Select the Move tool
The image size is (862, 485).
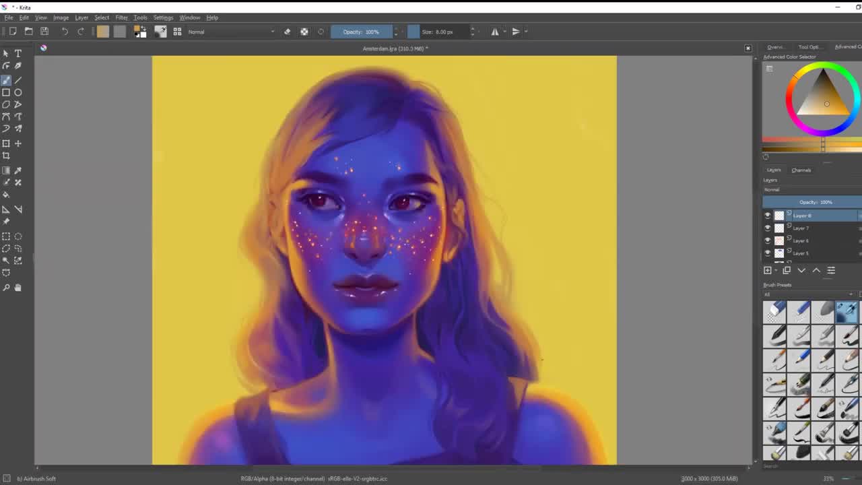pyautogui.click(x=18, y=143)
